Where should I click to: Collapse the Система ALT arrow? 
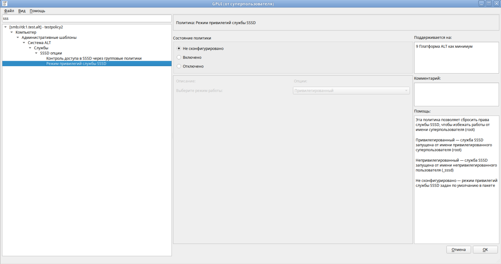pos(24,43)
